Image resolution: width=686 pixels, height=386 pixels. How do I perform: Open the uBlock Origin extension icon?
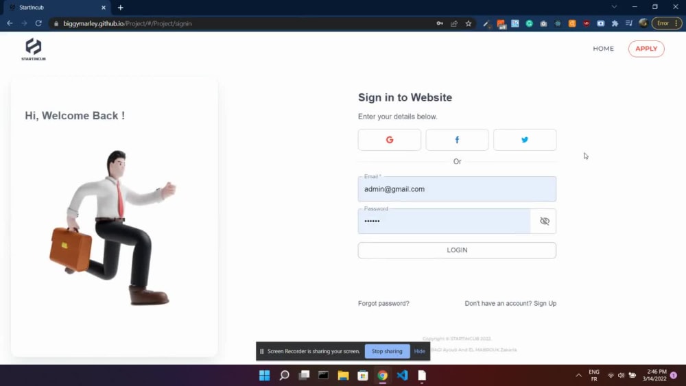[x=587, y=23]
